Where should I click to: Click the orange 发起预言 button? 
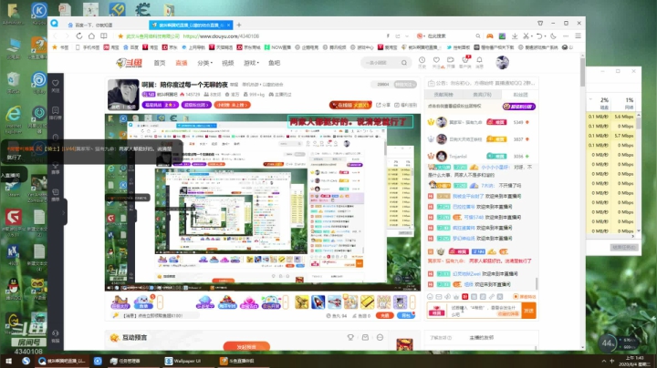(x=246, y=346)
